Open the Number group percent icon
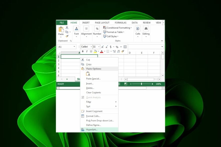 (x=97, y=29)
